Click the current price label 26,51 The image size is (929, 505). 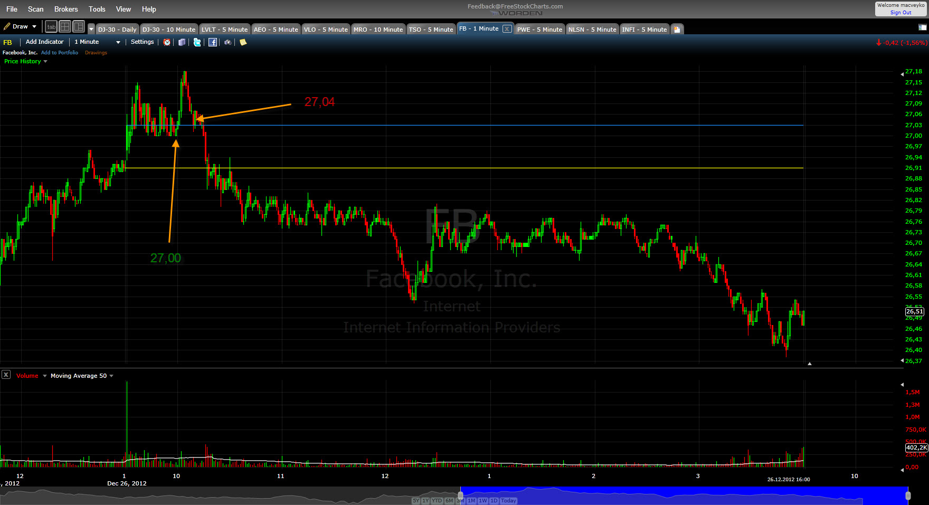pyautogui.click(x=915, y=311)
